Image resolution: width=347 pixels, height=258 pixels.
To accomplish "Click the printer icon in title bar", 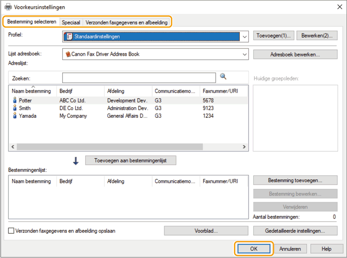I will click(x=8, y=7).
